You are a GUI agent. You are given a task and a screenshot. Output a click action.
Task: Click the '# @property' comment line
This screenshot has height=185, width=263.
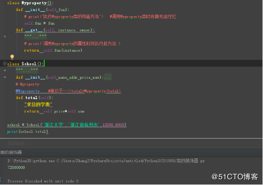pos(28,84)
